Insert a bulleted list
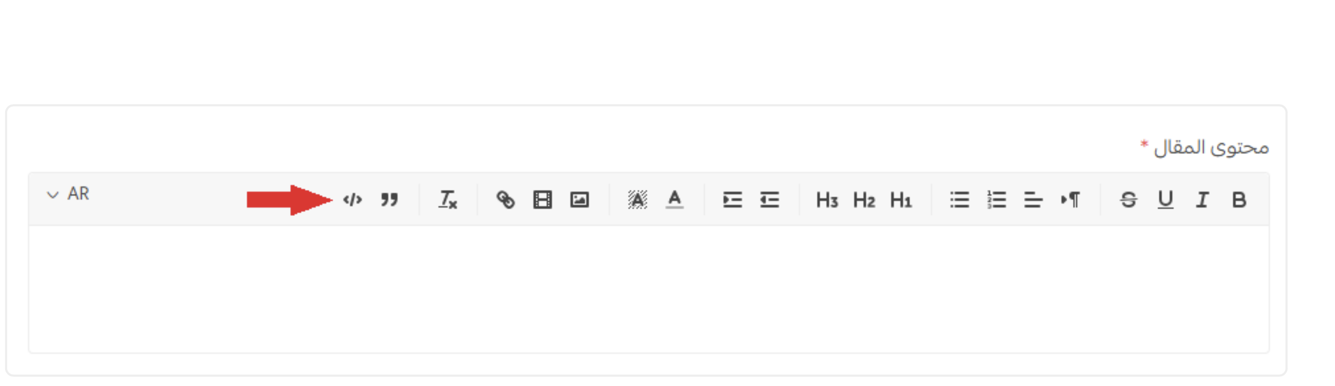 tap(959, 200)
